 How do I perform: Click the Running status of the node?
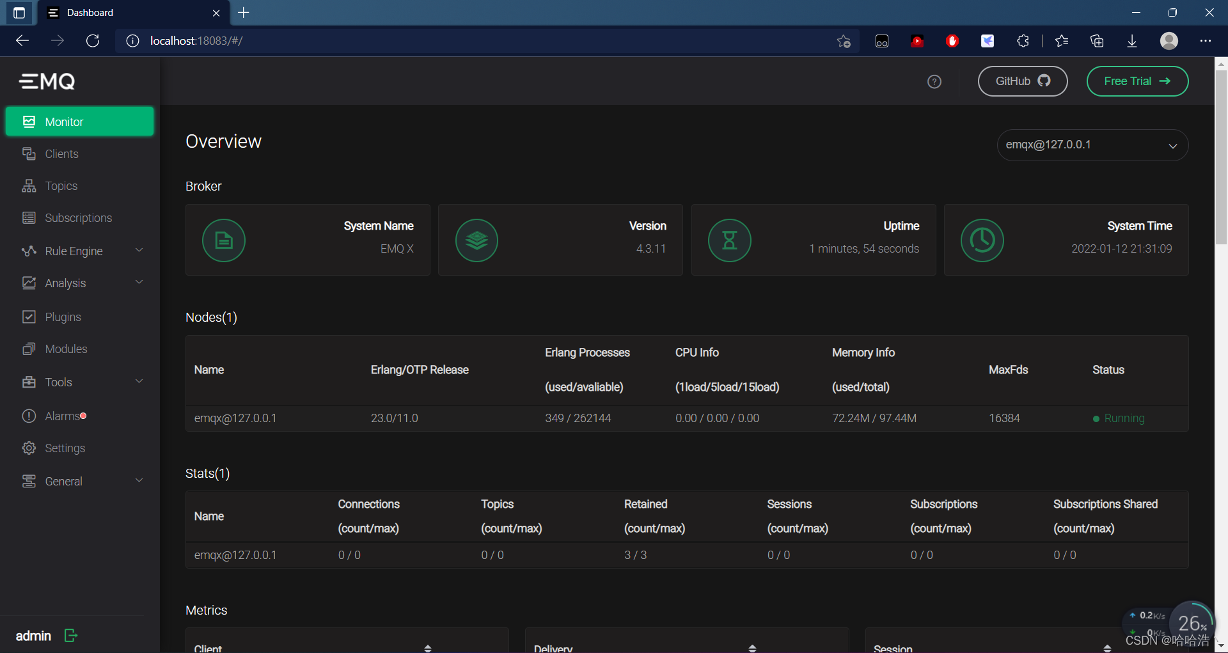[1119, 418]
